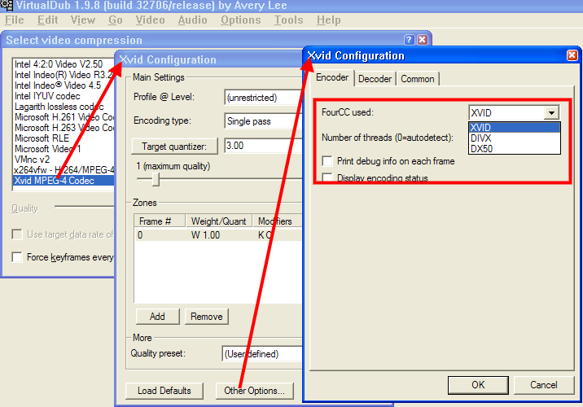Close the Select video compression dialog
The image size is (583, 407).
coord(423,40)
